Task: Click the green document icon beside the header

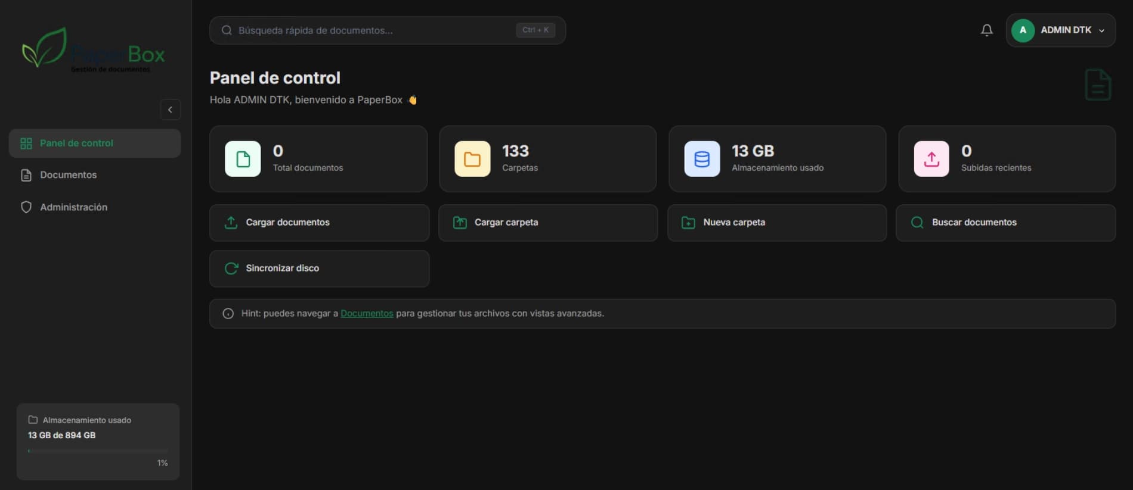Action: [x=1098, y=85]
